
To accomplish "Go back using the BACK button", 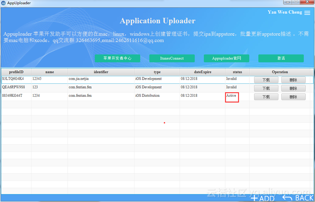I will [x=298, y=198].
